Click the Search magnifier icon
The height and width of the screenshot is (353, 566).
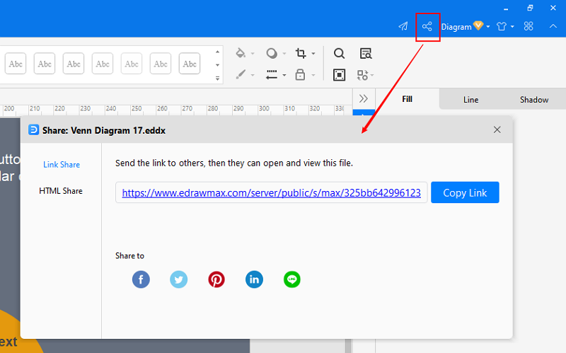click(339, 54)
